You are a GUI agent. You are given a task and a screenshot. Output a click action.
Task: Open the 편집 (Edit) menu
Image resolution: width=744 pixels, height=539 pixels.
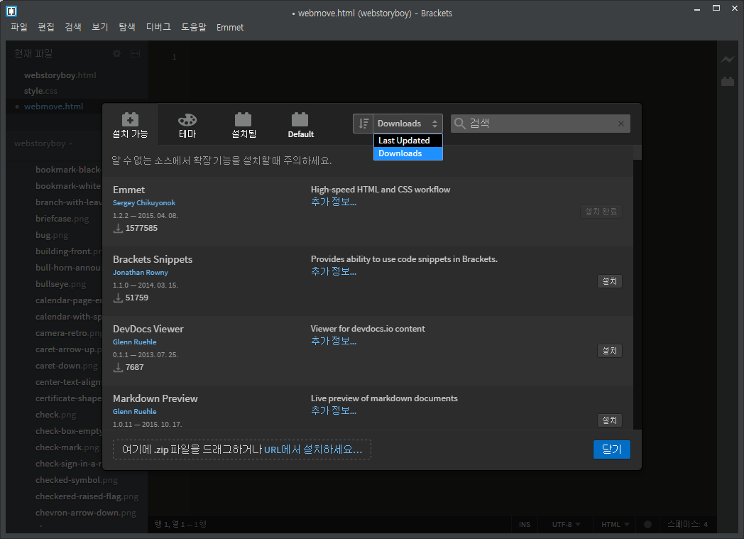coord(46,27)
